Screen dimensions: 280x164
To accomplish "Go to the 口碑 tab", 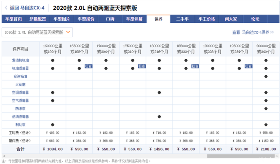I will 110,19.
